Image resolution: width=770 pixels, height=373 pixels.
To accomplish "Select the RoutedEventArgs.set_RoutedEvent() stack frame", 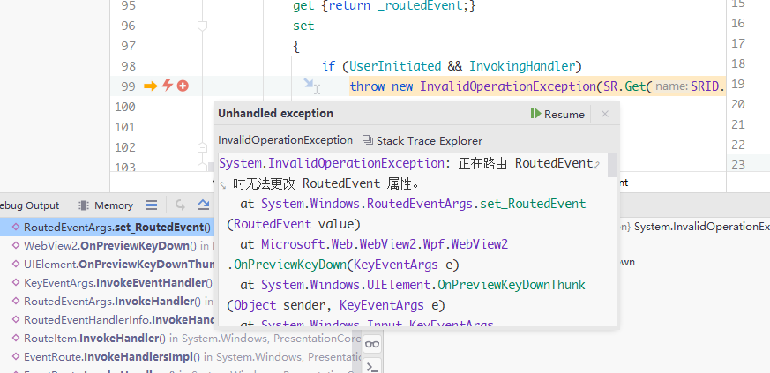I will pos(107,228).
